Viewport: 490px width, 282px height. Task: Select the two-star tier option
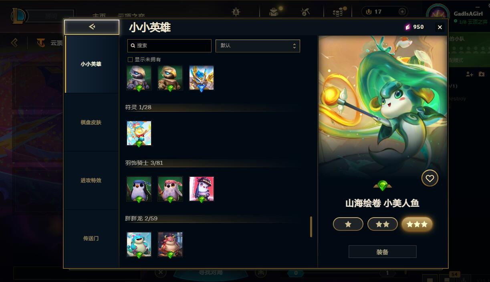click(383, 224)
